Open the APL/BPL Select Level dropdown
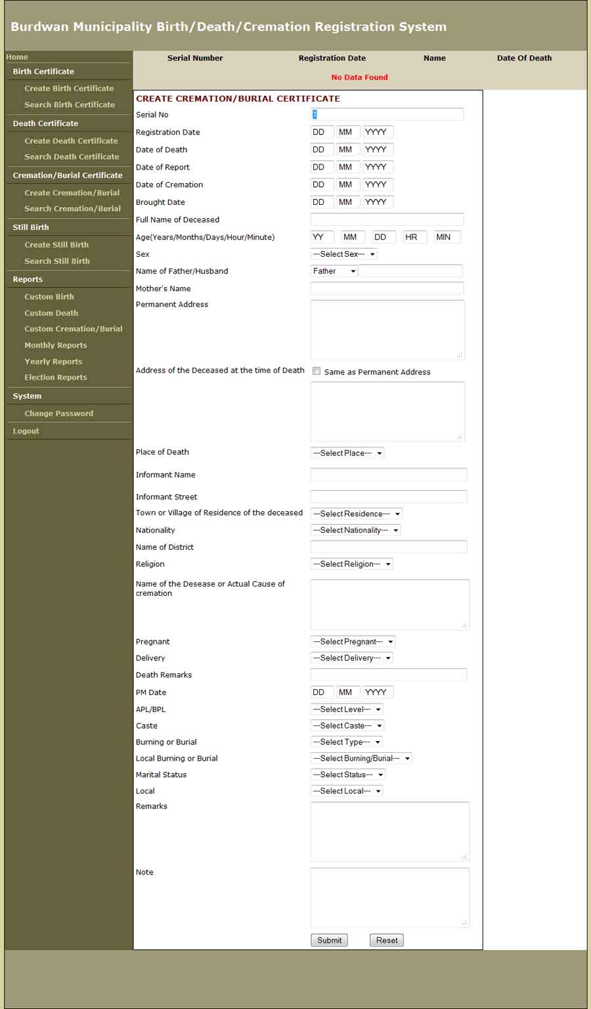 [347, 709]
